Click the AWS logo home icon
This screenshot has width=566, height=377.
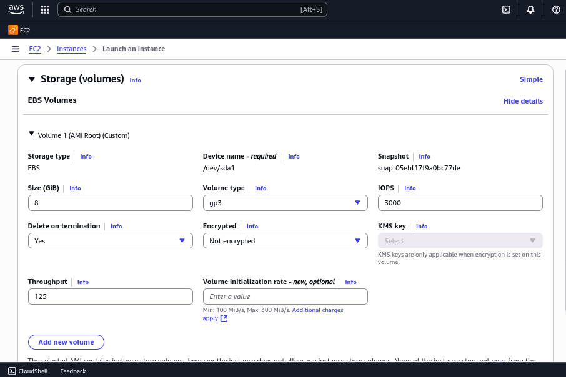coord(16,10)
